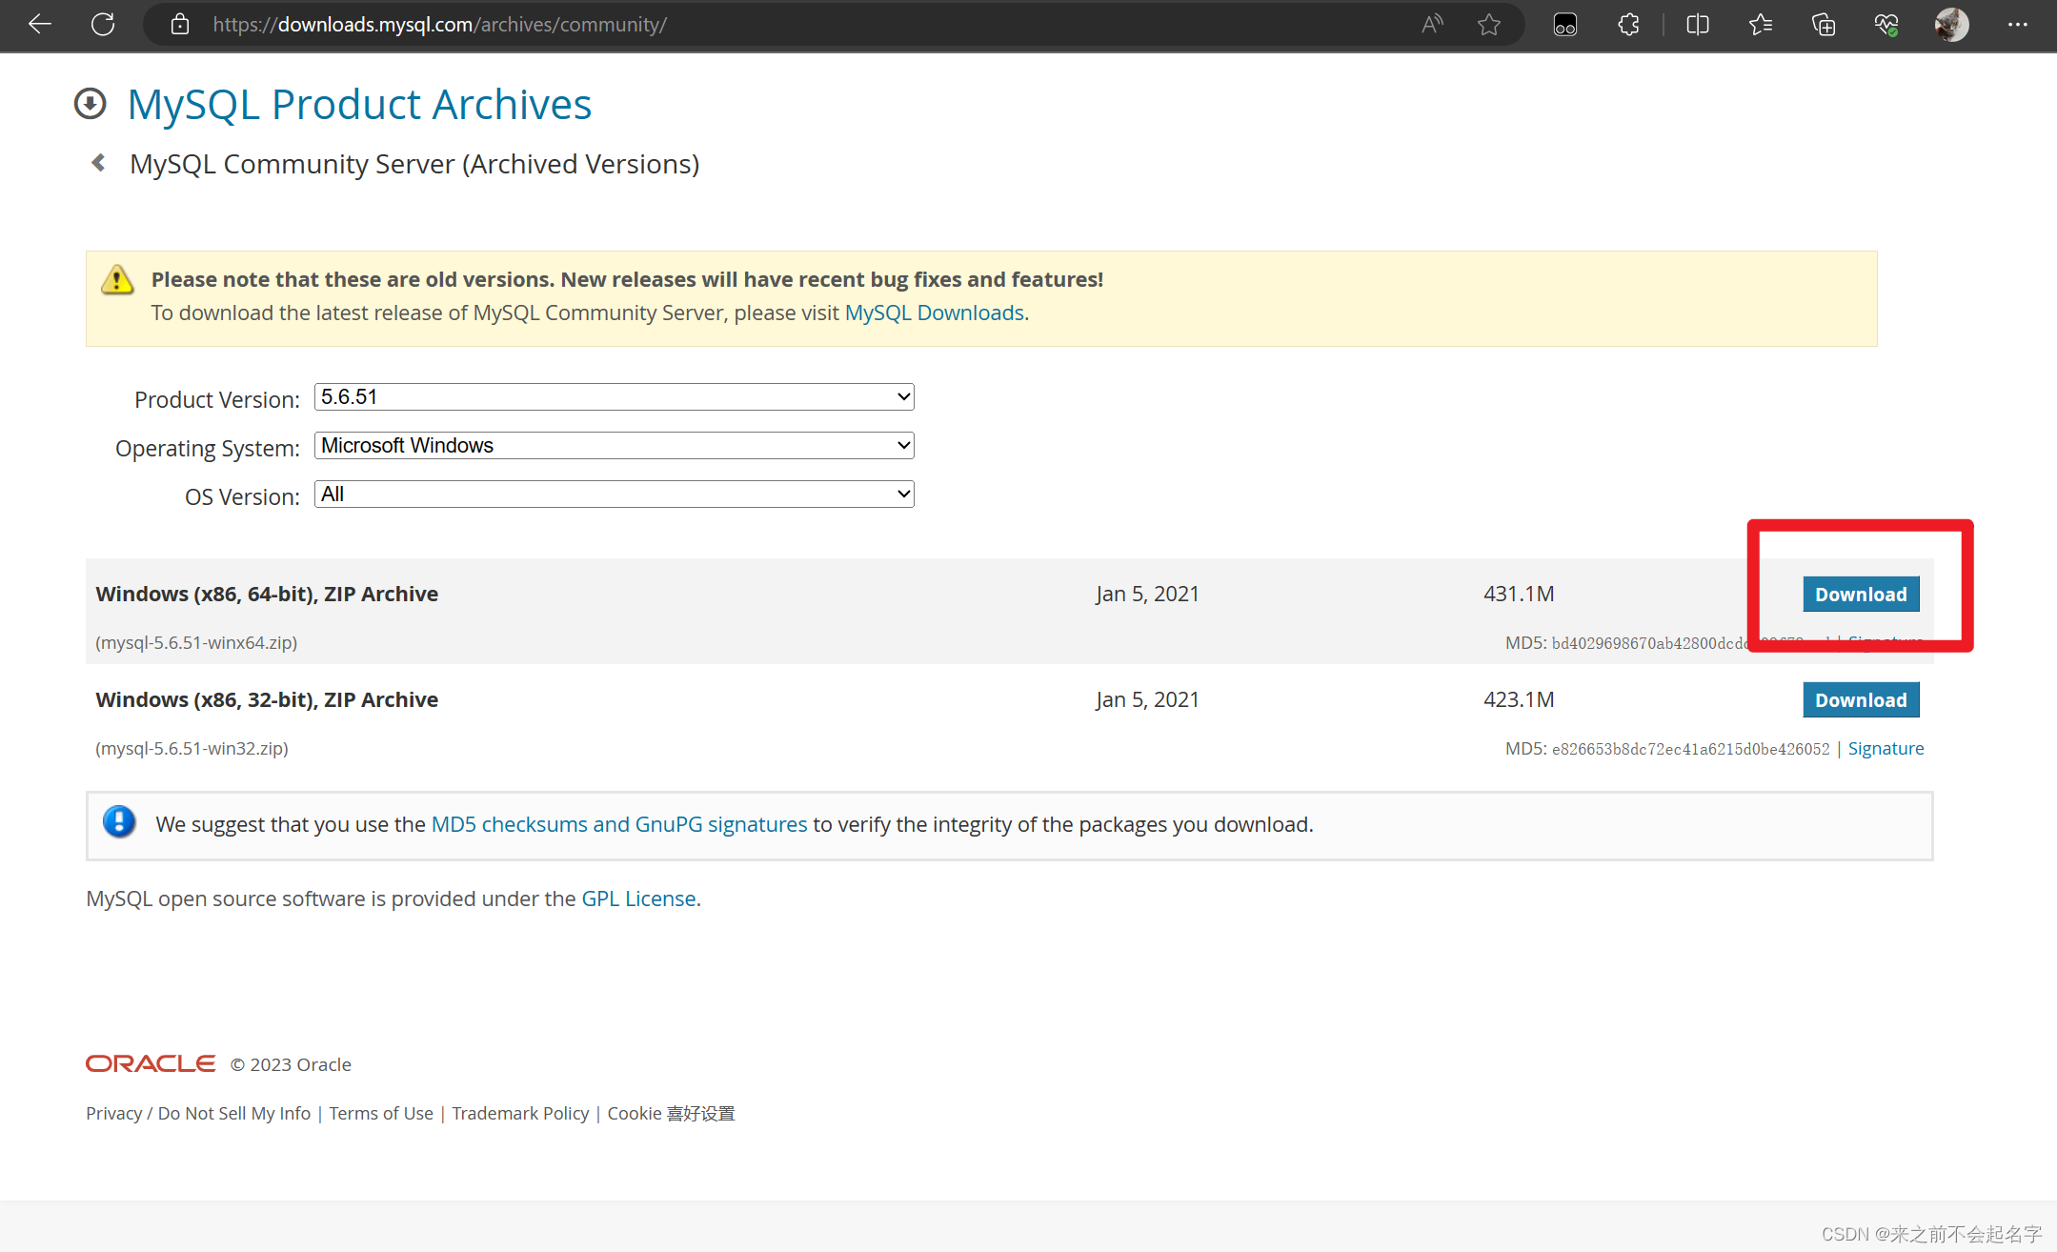Click the back chevron beside MySQL Community Server
This screenshot has height=1252, width=2057.
click(99, 163)
